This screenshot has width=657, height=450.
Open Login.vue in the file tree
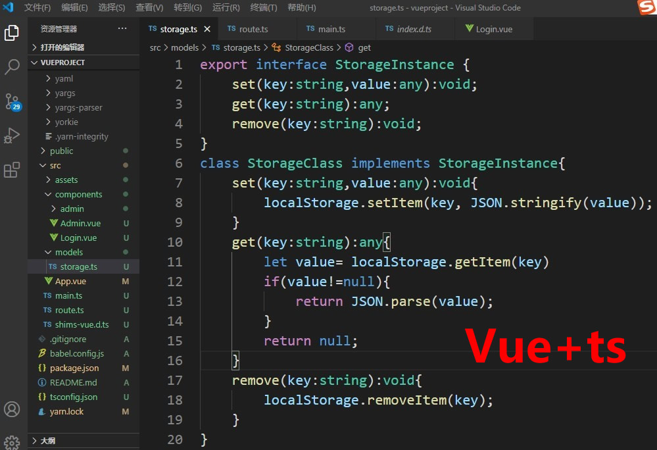pyautogui.click(x=84, y=238)
